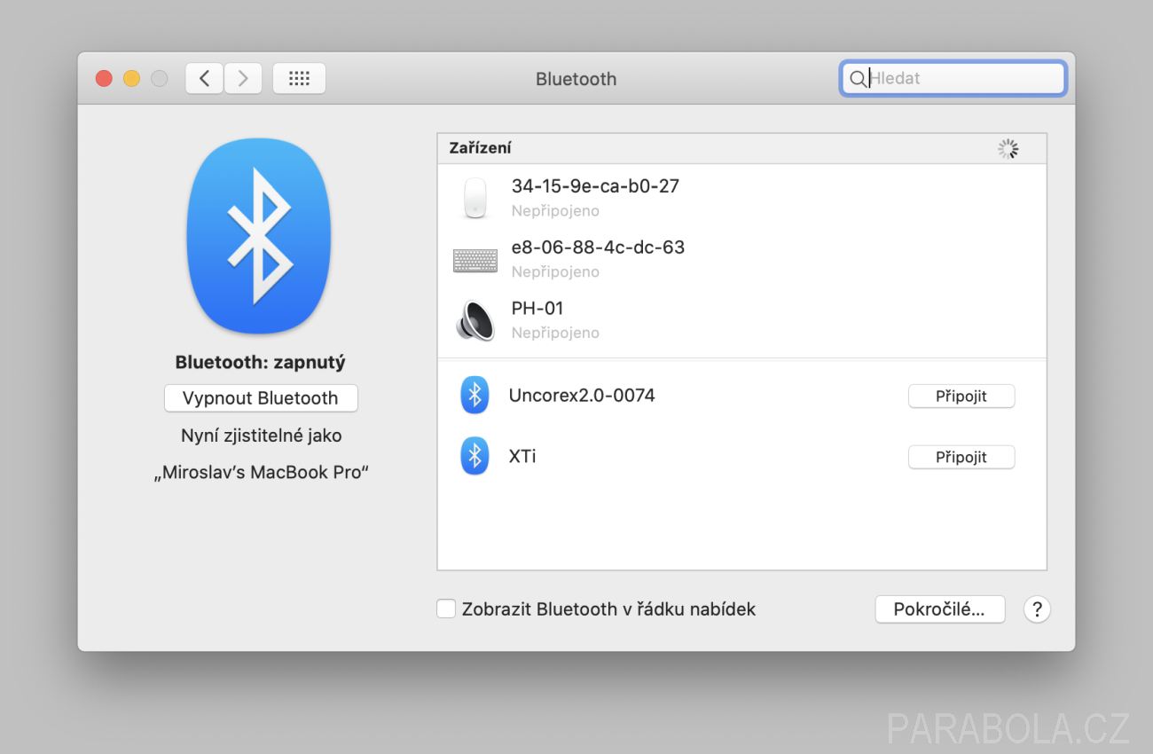Click the Bluetooth: zapnutý status label

pos(261,362)
